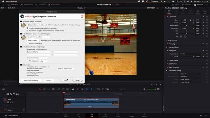The height and width of the screenshot is (118, 210).
Task: Toggle the Lens Correction enable switch
Action: pos(167,67)
